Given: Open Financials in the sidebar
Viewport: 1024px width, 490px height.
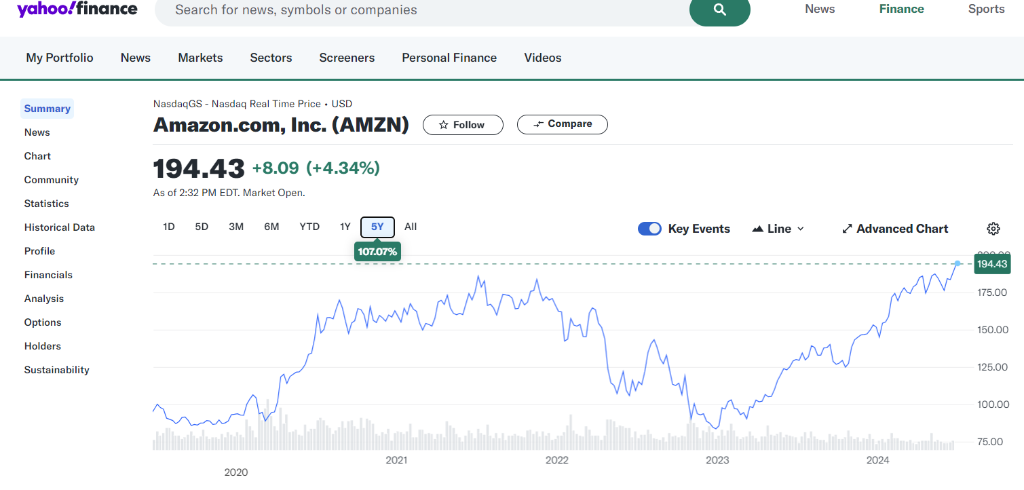Looking at the screenshot, I should coord(48,275).
